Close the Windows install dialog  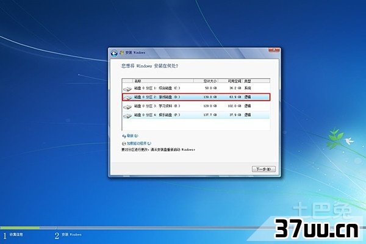(x=273, y=50)
